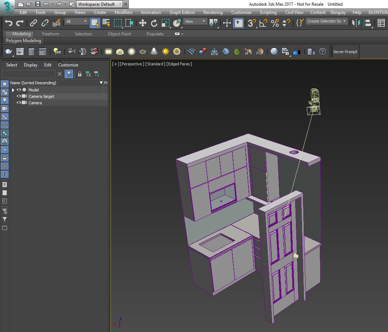Click the Mirror tool icon
388x332 pixels.
click(x=356, y=23)
